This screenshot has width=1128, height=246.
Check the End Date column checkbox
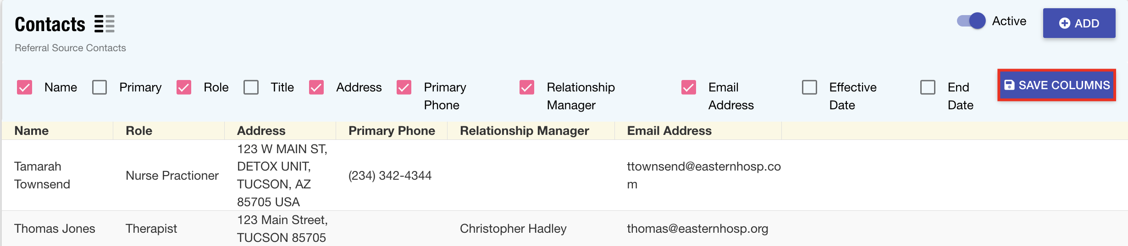tap(928, 87)
